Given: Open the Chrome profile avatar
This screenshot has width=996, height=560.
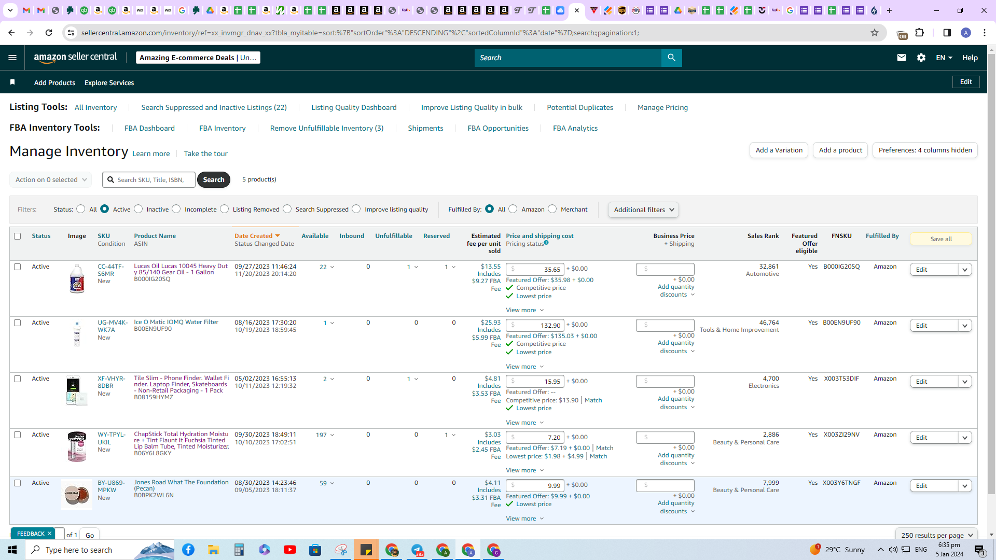Looking at the screenshot, I should (x=966, y=33).
